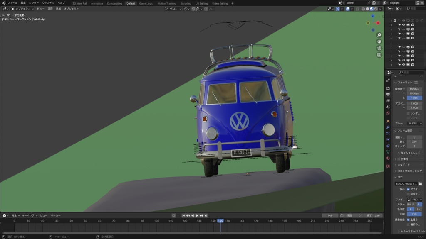
Task: Click the resolution percentage 100% slider
Action: pyautogui.click(x=415, y=98)
